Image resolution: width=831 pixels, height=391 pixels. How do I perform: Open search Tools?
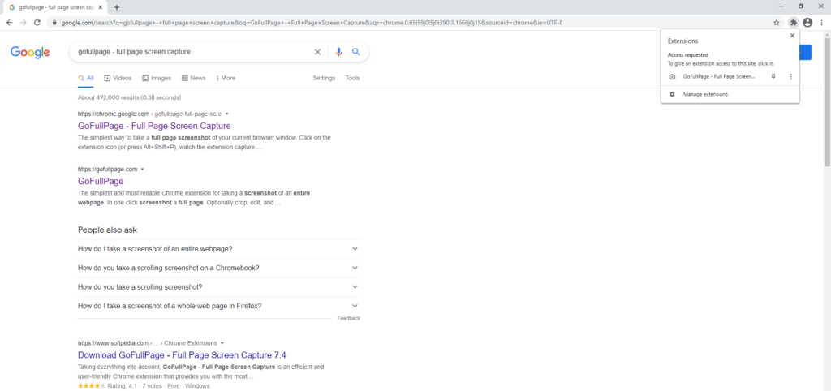tap(352, 78)
